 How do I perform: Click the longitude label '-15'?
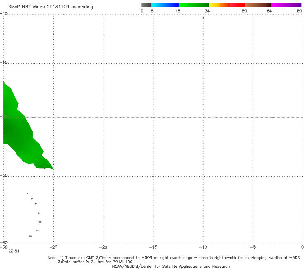[x=153, y=247]
